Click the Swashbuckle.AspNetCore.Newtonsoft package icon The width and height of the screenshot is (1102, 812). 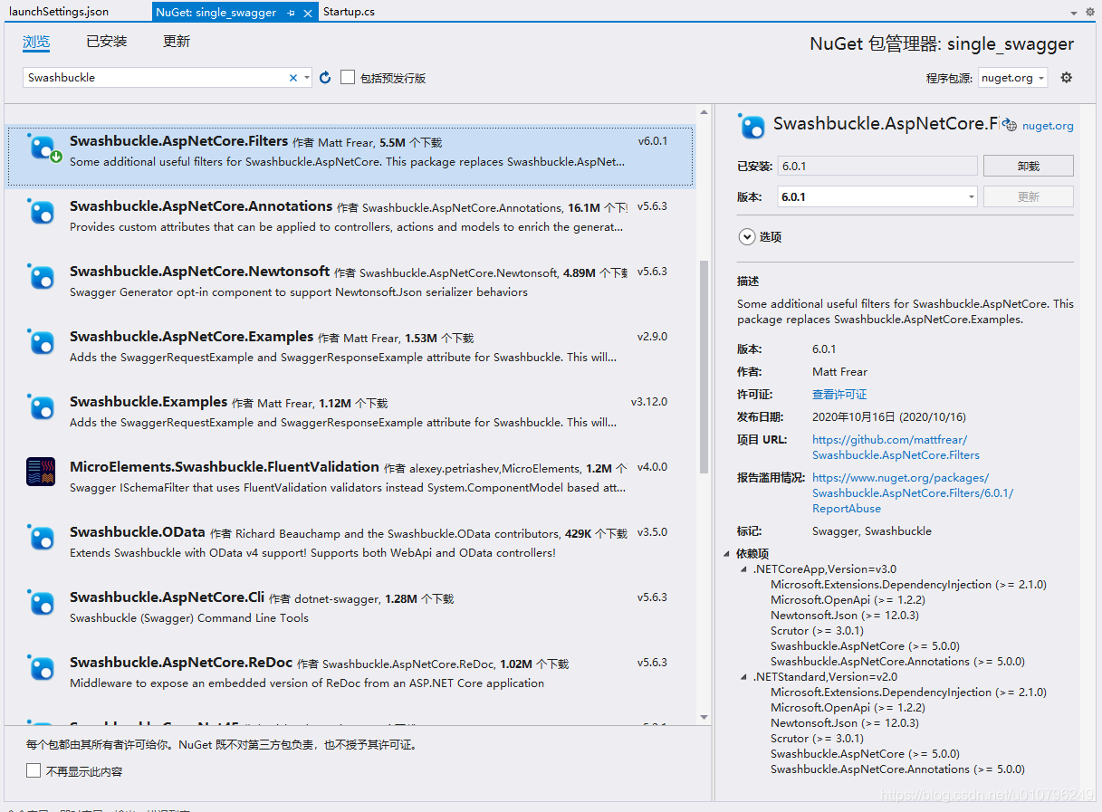pos(41,277)
